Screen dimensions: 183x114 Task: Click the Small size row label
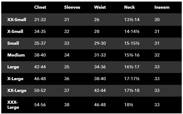coord(13,43)
